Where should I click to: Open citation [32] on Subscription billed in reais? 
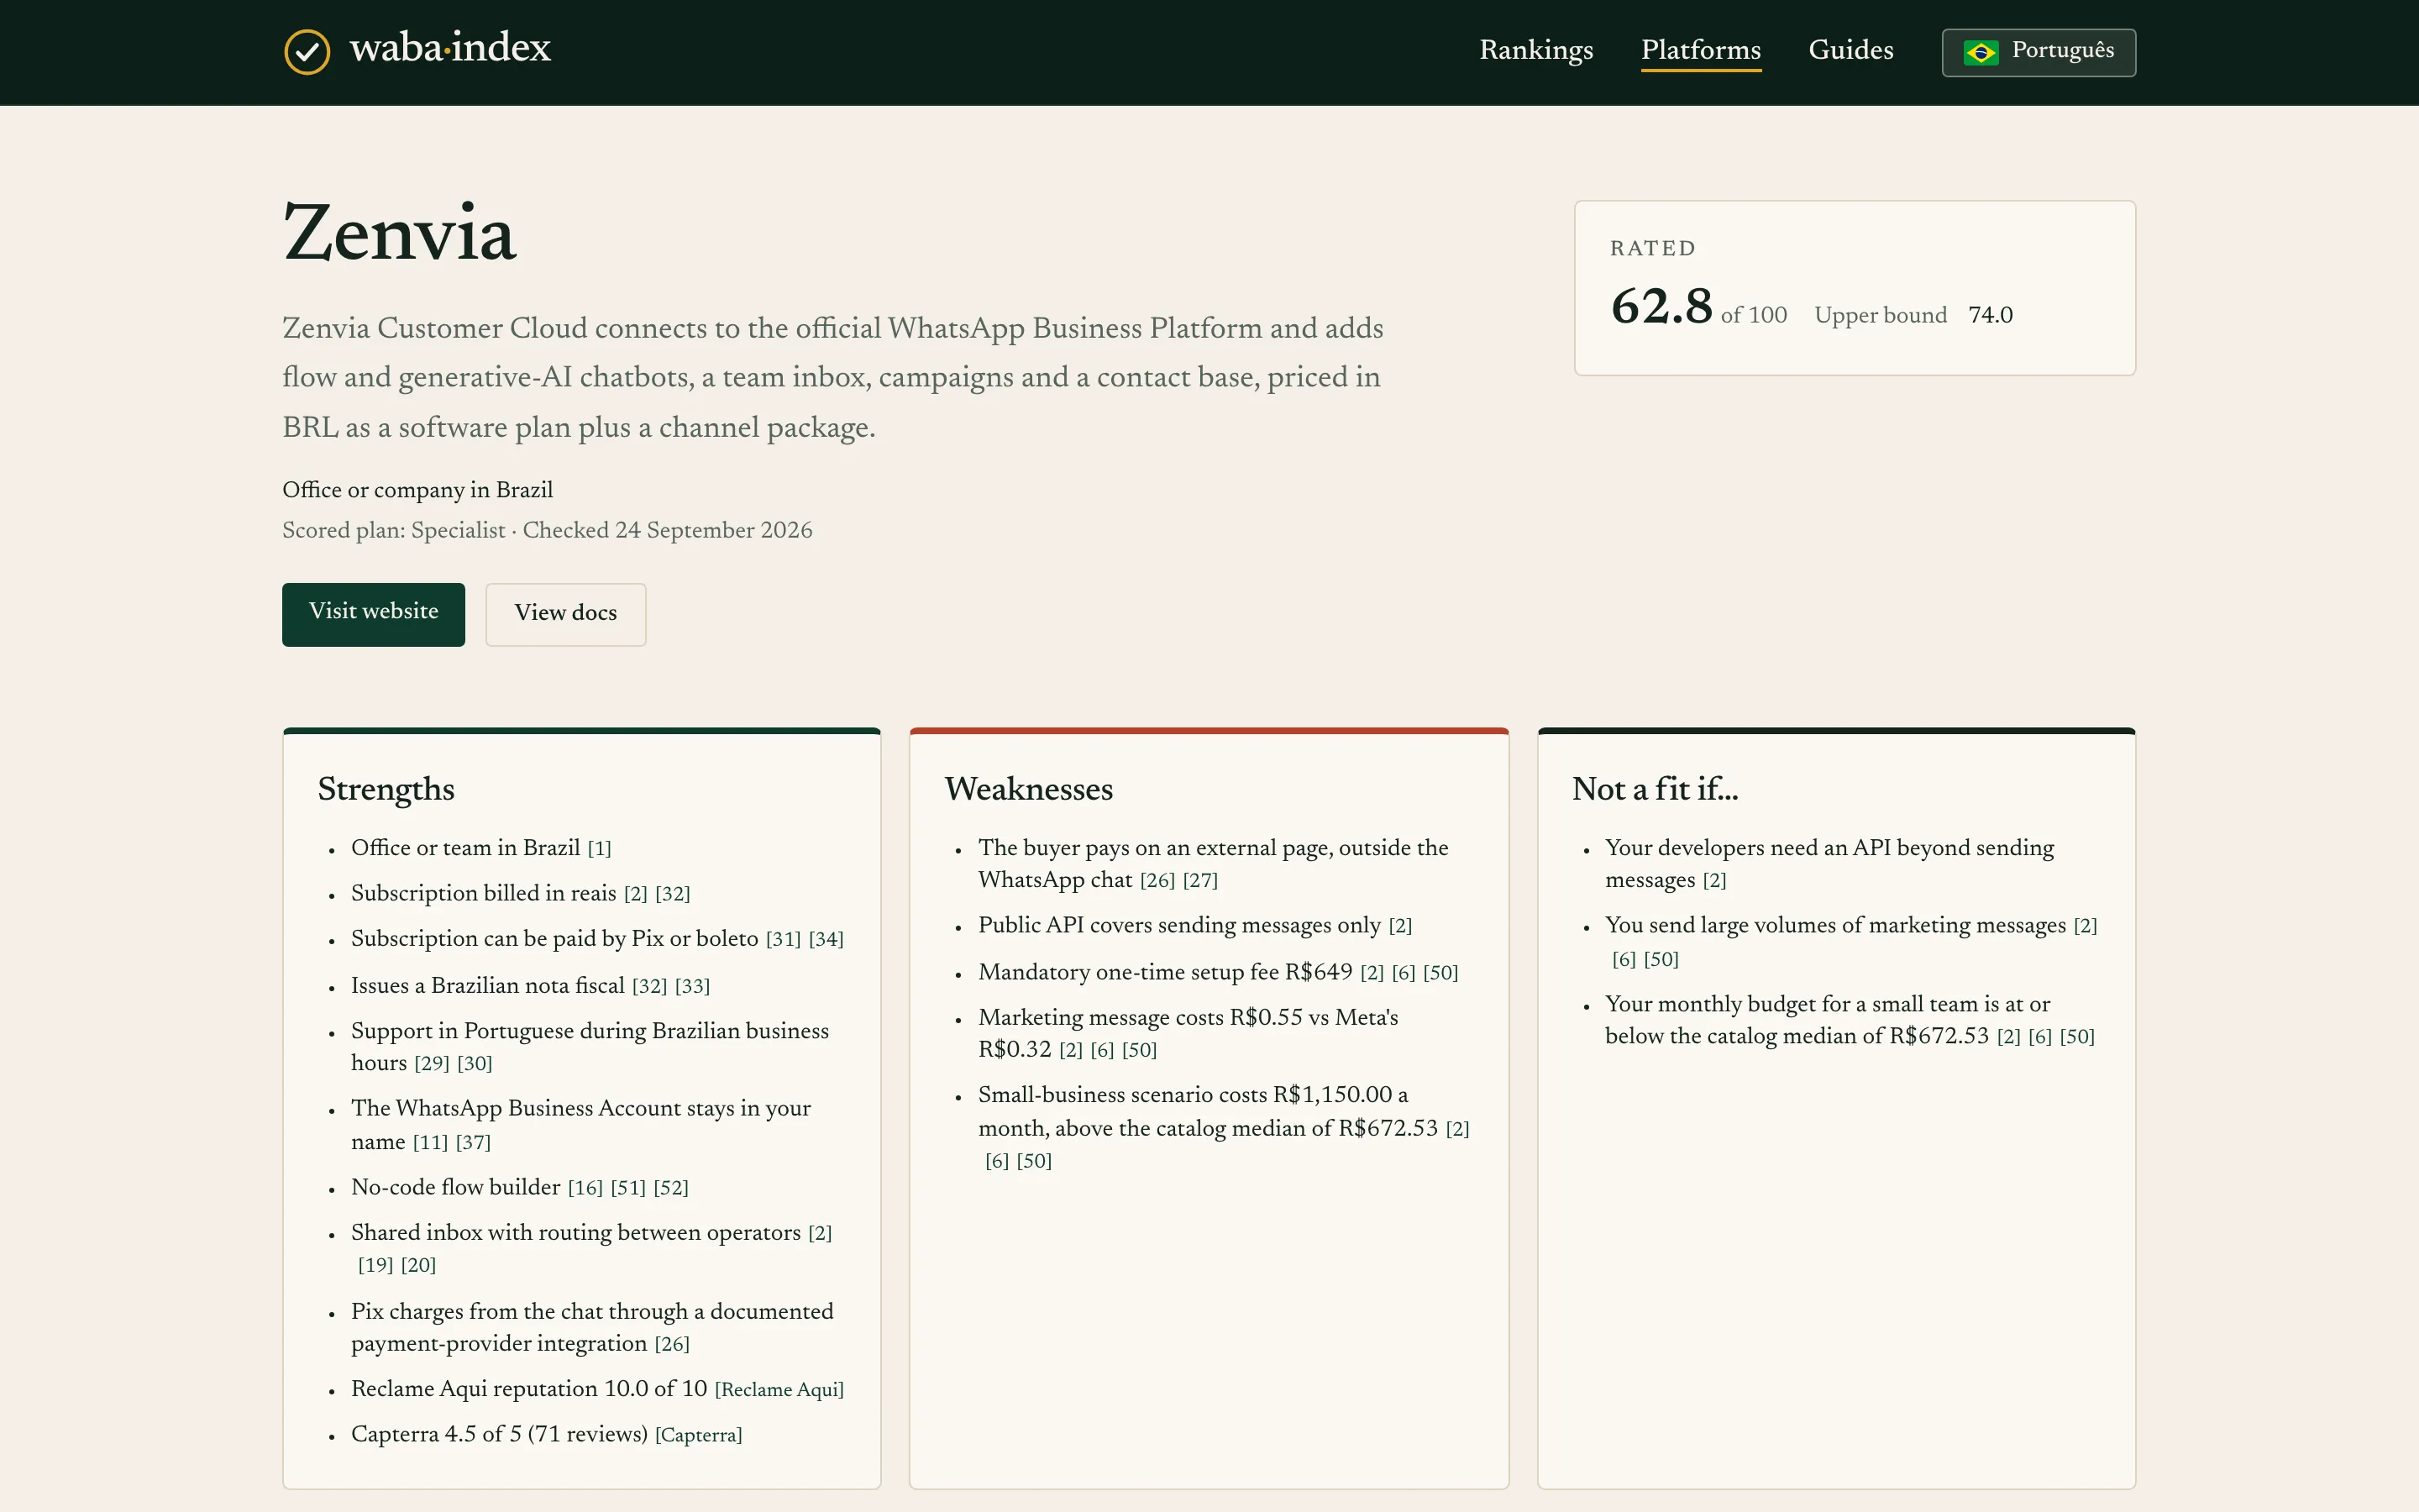[x=673, y=894]
